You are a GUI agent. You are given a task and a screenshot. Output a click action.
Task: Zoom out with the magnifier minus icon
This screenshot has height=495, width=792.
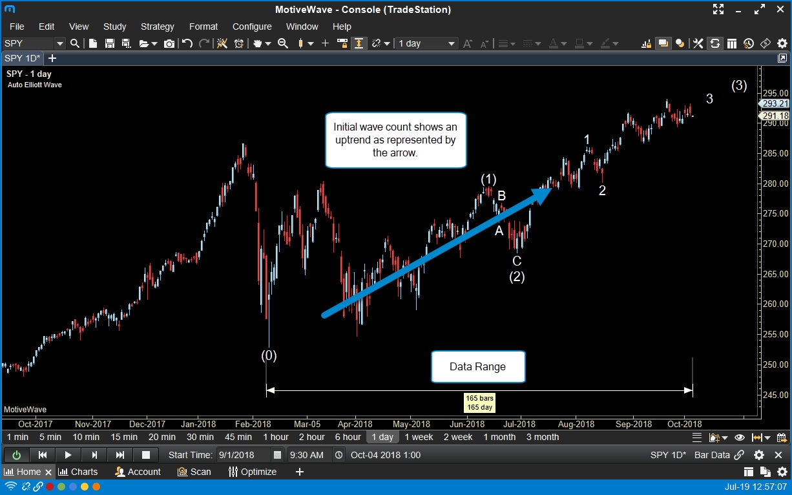coord(282,43)
